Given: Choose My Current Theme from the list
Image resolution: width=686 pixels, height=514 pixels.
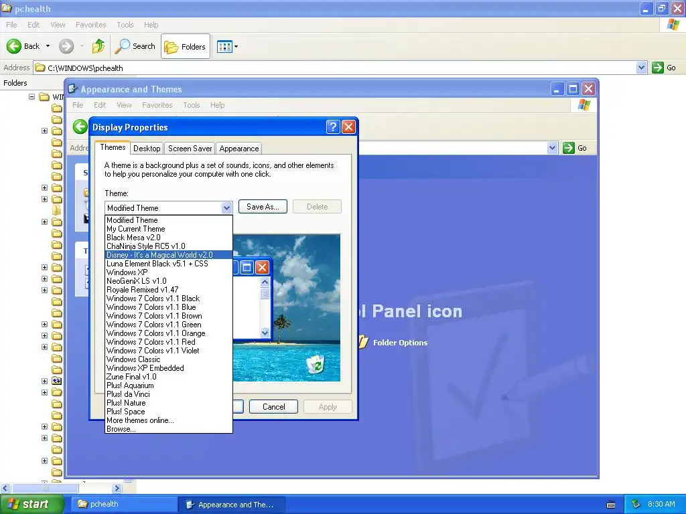Looking at the screenshot, I should tap(168, 229).
